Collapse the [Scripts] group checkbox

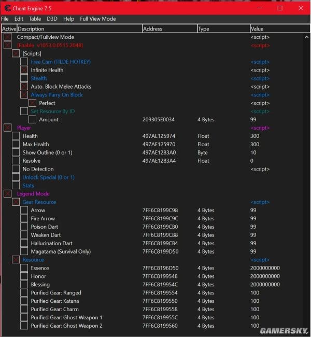point(16,53)
